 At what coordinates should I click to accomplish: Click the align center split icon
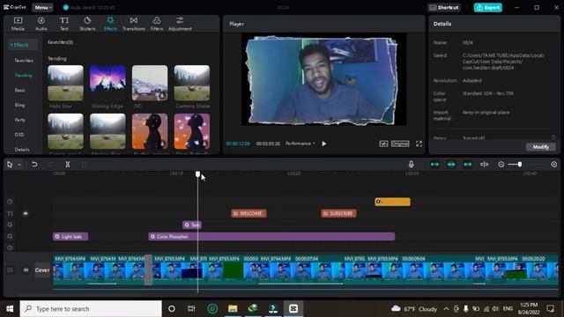pyautogui.click(x=484, y=165)
